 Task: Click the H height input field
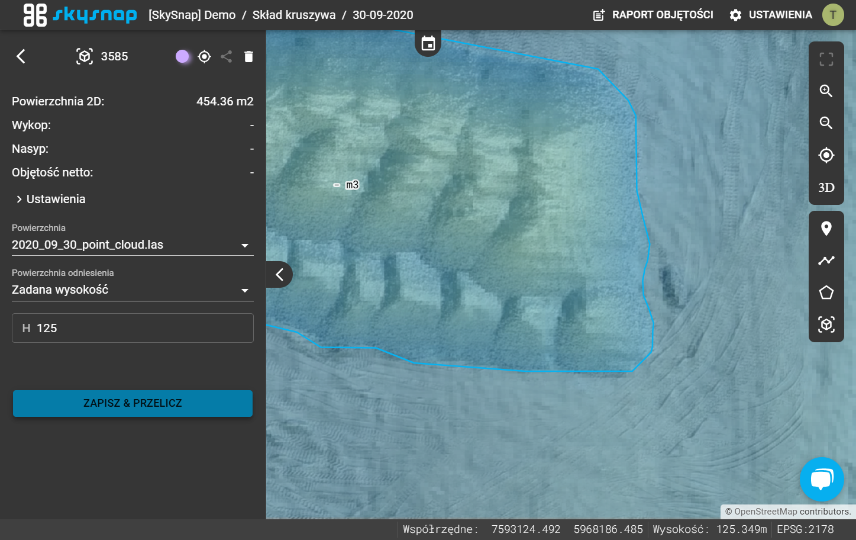pyautogui.click(x=133, y=328)
